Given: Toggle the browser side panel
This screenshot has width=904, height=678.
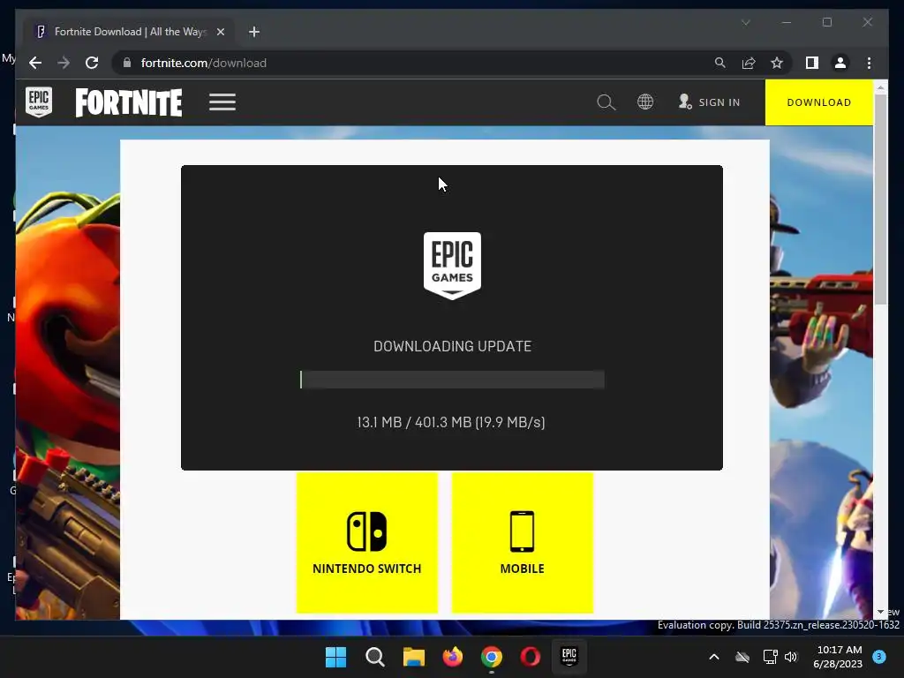Looking at the screenshot, I should [x=812, y=63].
